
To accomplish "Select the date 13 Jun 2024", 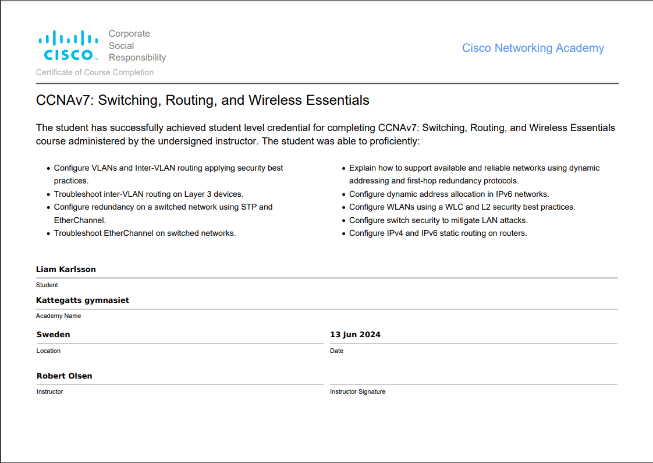I will coord(355,334).
